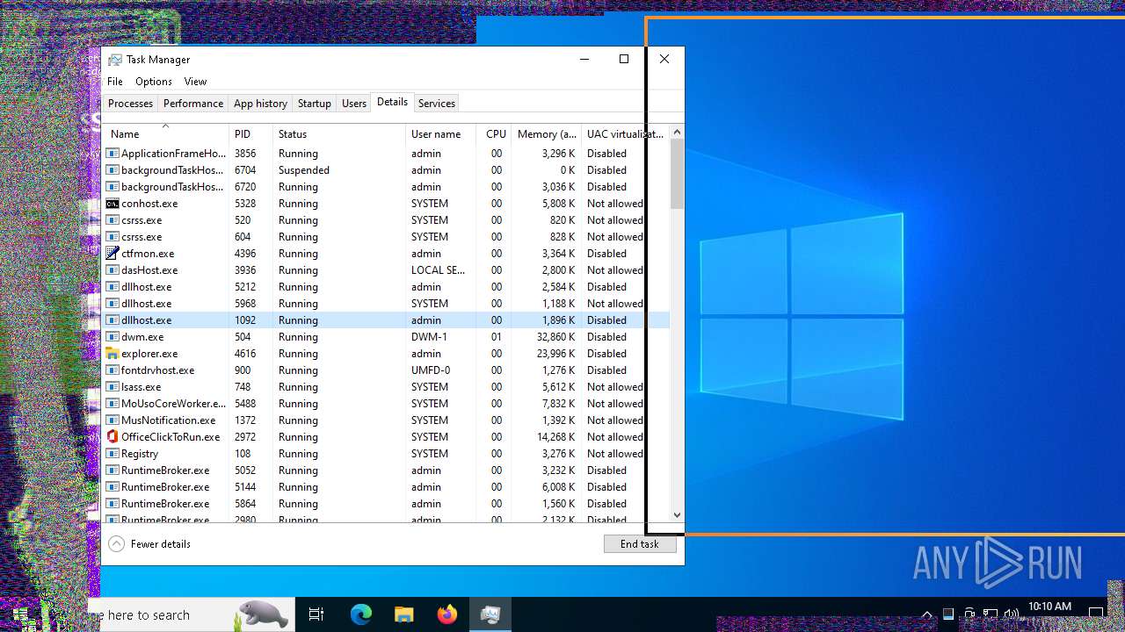Select backgroundTaskHost row with PID 6720
1125x632 pixels.
pos(387,187)
